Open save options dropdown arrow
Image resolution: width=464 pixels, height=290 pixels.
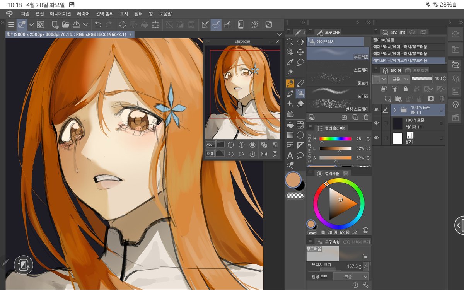[86, 24]
